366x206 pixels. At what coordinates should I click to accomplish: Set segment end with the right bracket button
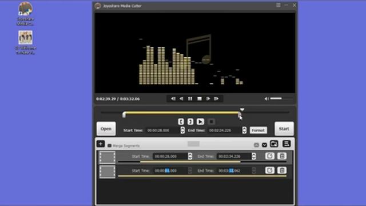point(190,122)
